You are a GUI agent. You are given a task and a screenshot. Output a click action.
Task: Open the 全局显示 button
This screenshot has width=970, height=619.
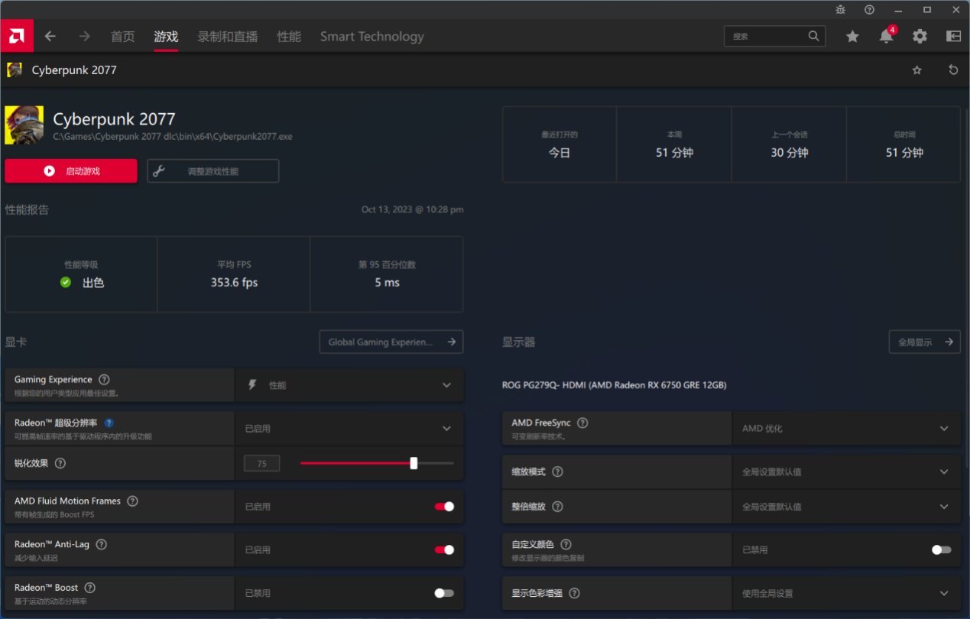(925, 342)
